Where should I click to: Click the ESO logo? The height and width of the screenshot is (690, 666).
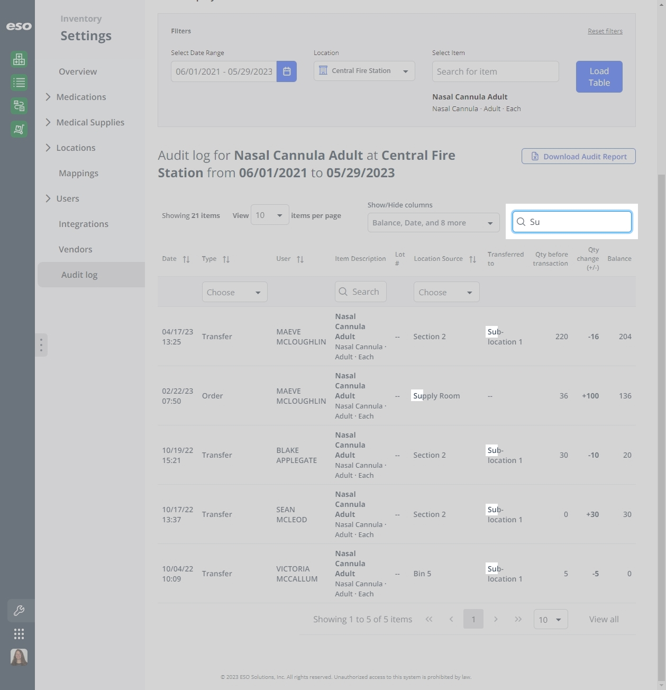[19, 26]
